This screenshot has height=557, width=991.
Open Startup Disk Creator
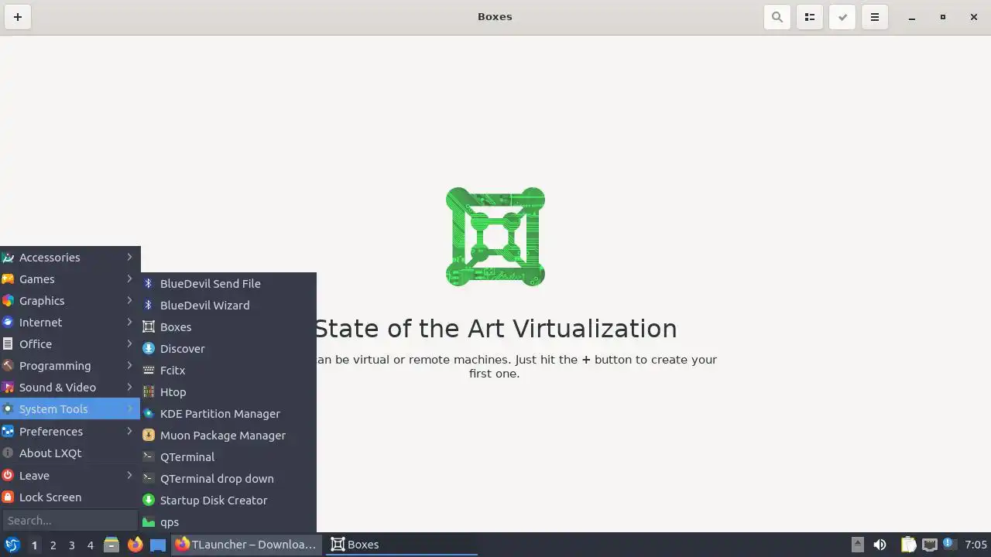pyautogui.click(x=228, y=501)
